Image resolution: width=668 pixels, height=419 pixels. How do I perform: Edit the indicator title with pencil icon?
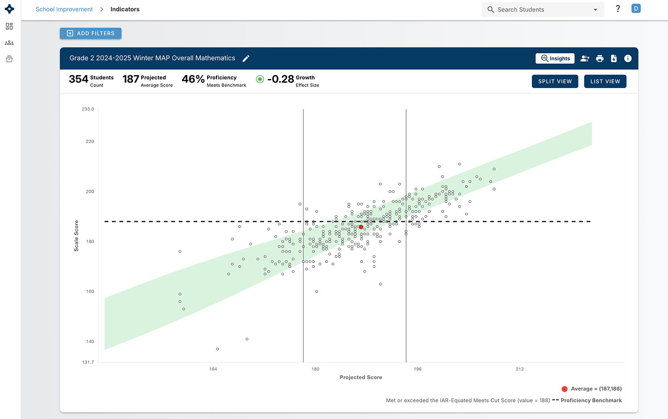246,58
